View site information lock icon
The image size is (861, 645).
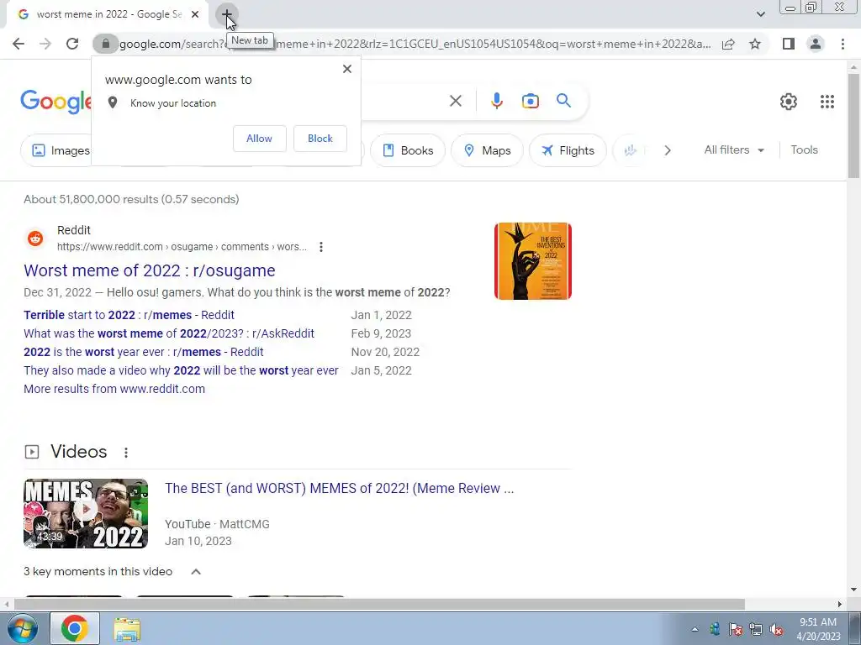click(105, 44)
